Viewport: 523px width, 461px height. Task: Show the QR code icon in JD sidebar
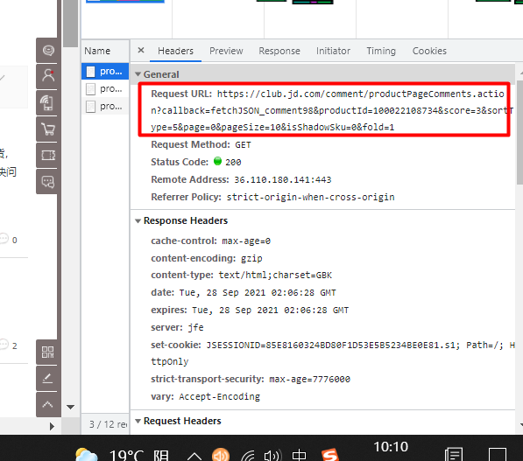coord(48,352)
